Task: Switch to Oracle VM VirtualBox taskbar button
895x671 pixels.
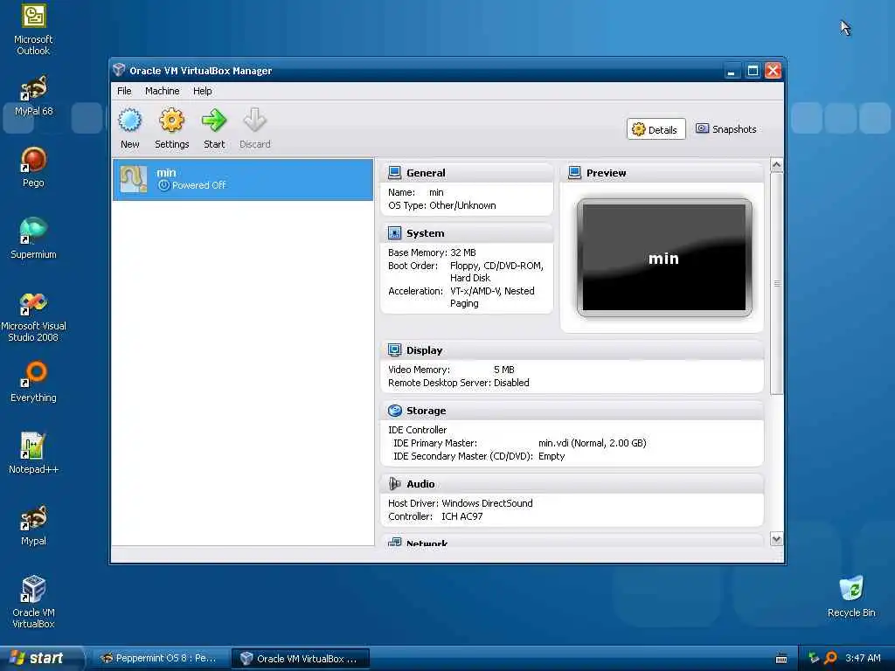Action: (x=302, y=659)
